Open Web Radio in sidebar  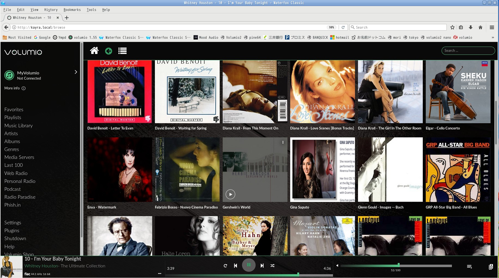16,173
